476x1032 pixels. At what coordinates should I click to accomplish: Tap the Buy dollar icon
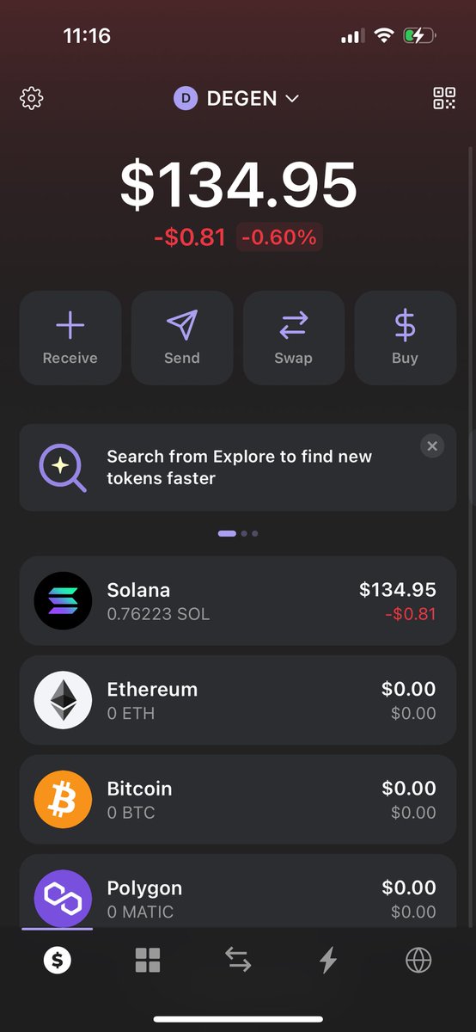405,325
